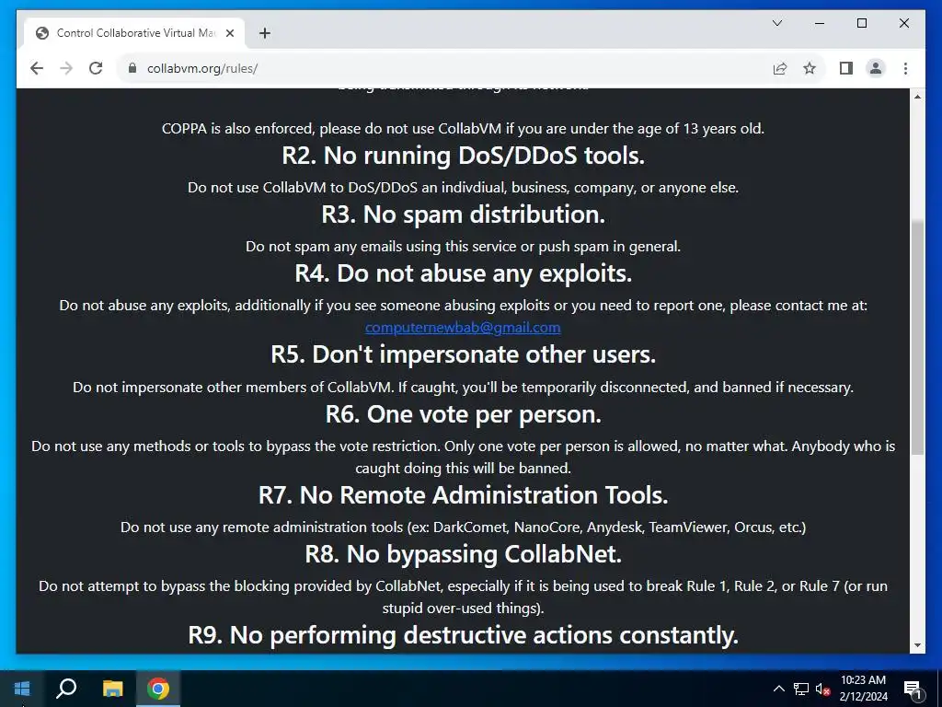Screen dimensions: 942x707
Task: Click heading R9. No performing destructive actions constantly.
Action: pyautogui.click(x=464, y=635)
